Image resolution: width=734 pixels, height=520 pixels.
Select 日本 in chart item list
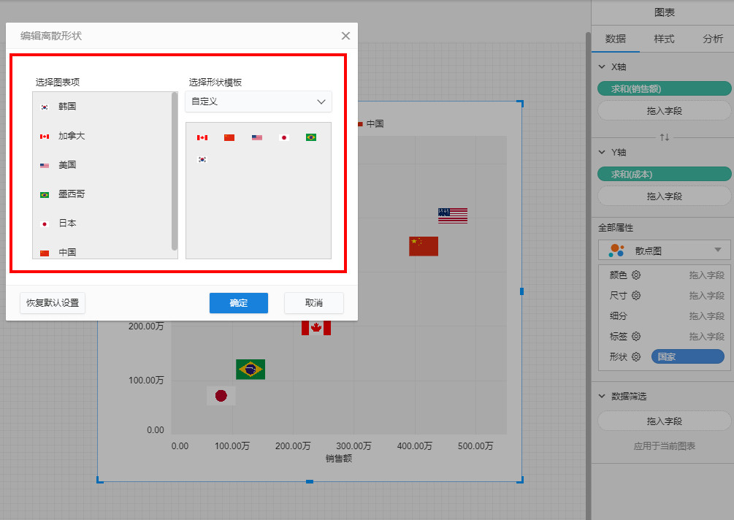tap(102, 223)
